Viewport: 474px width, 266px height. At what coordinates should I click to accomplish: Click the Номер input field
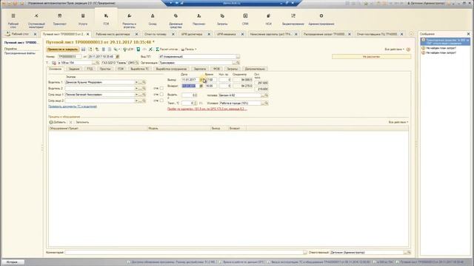70,57
